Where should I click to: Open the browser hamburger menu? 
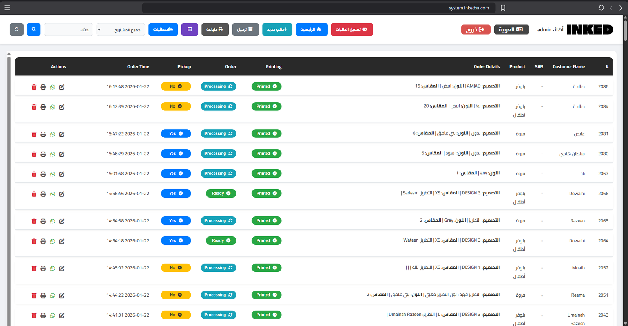pyautogui.click(x=7, y=8)
